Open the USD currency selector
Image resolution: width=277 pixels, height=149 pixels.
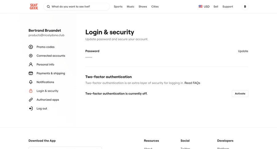pyautogui.click(x=204, y=6)
